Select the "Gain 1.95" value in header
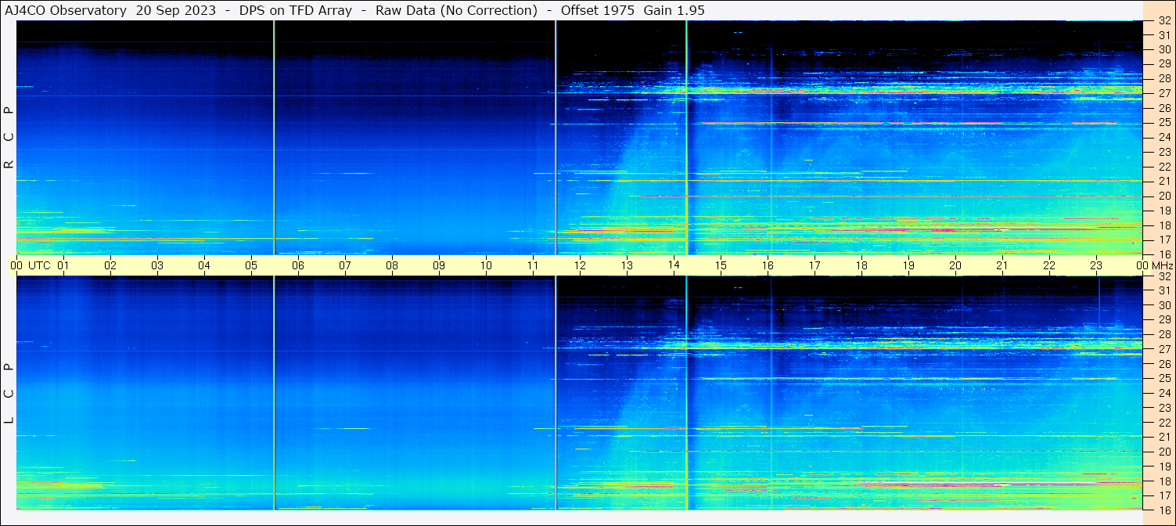 [674, 10]
